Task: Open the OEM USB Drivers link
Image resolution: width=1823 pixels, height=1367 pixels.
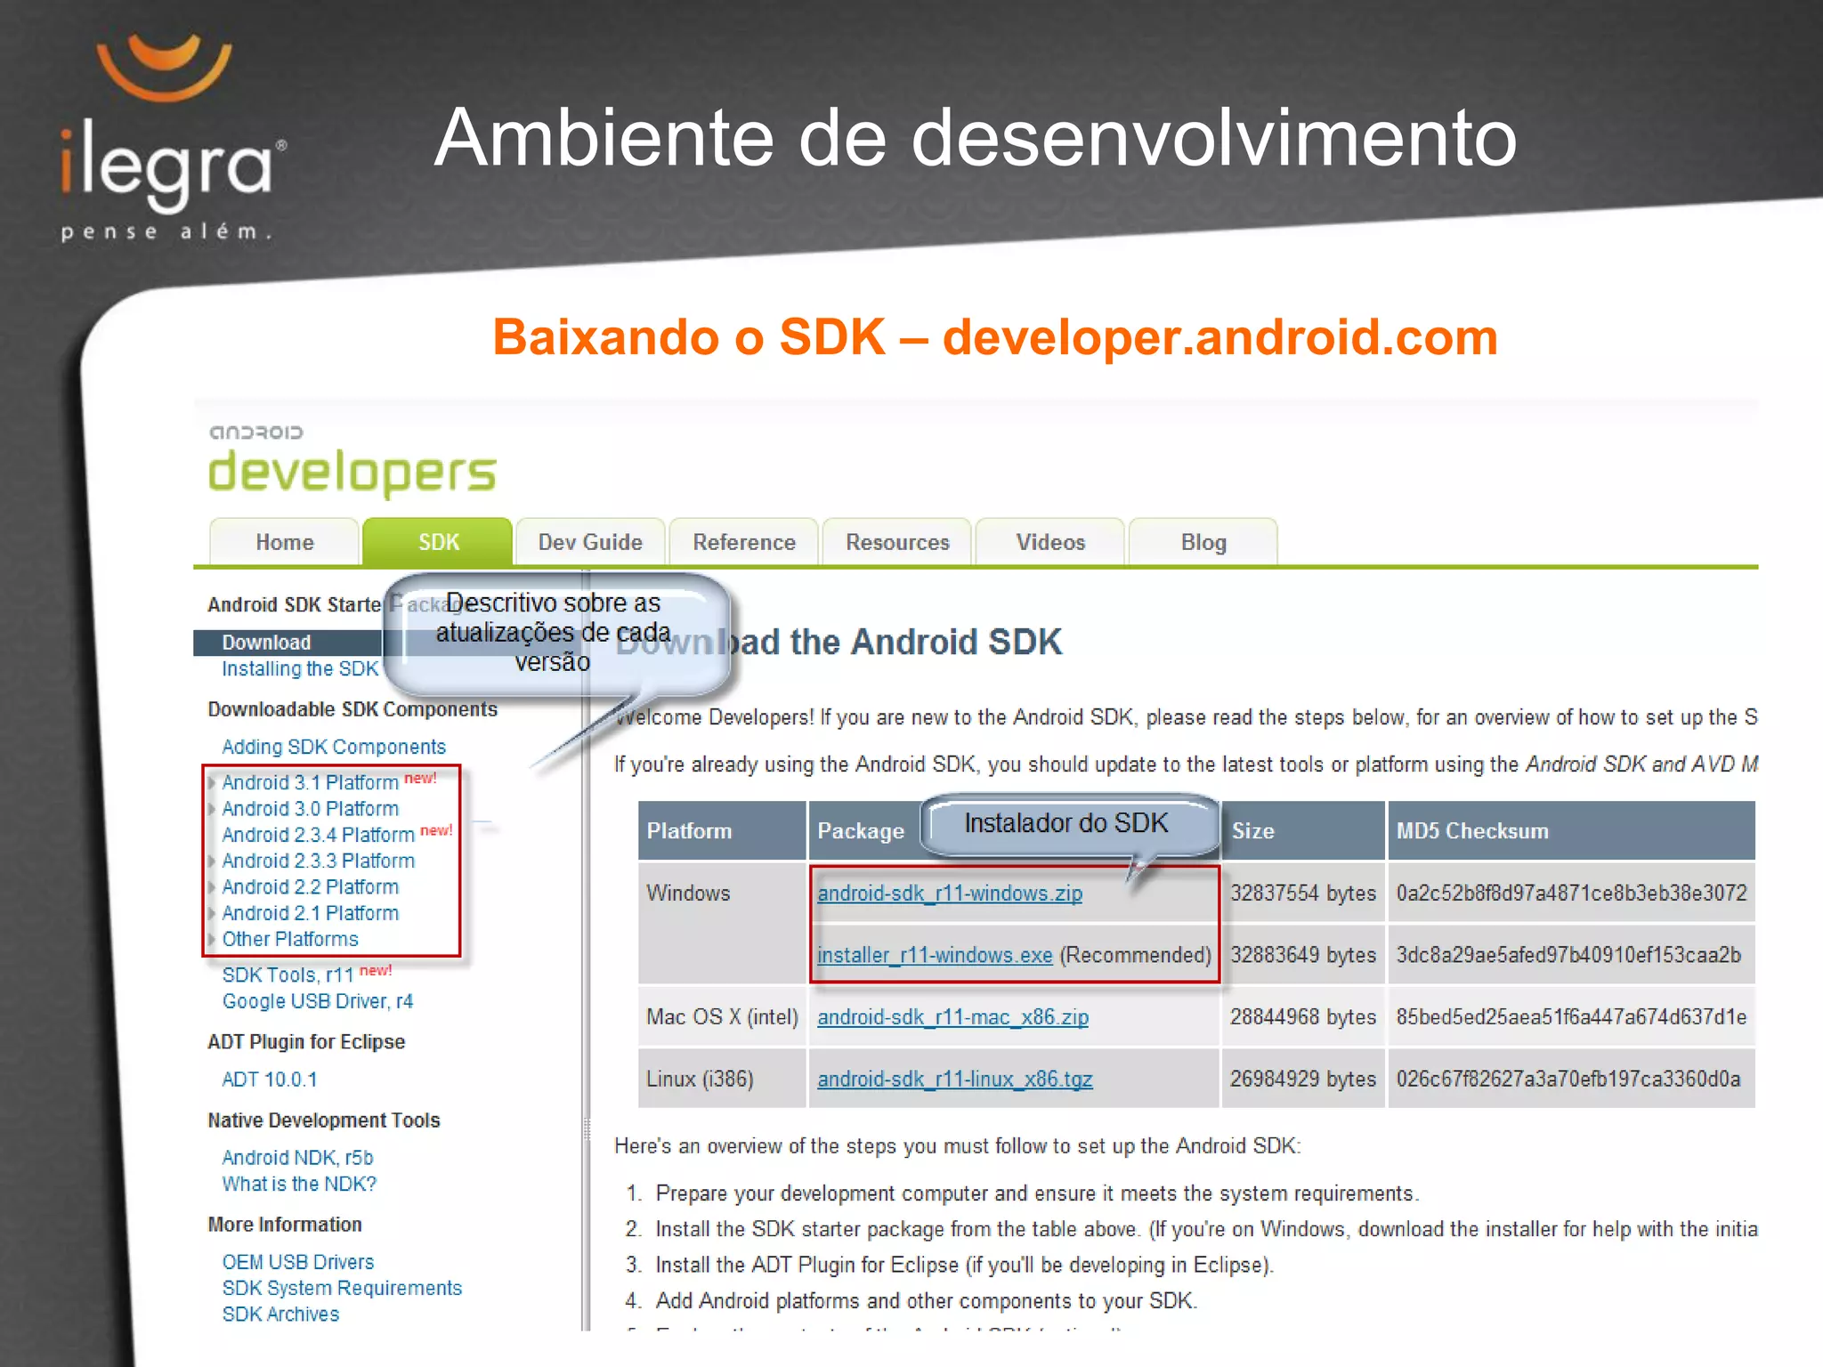Action: [x=297, y=1262]
